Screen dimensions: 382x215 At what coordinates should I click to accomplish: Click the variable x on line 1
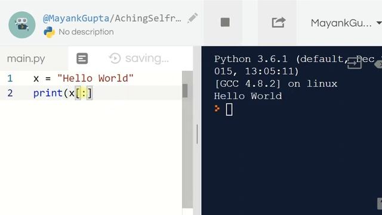36,79
